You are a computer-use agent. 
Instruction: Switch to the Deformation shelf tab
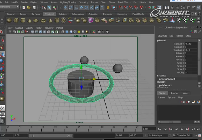[77, 14]
